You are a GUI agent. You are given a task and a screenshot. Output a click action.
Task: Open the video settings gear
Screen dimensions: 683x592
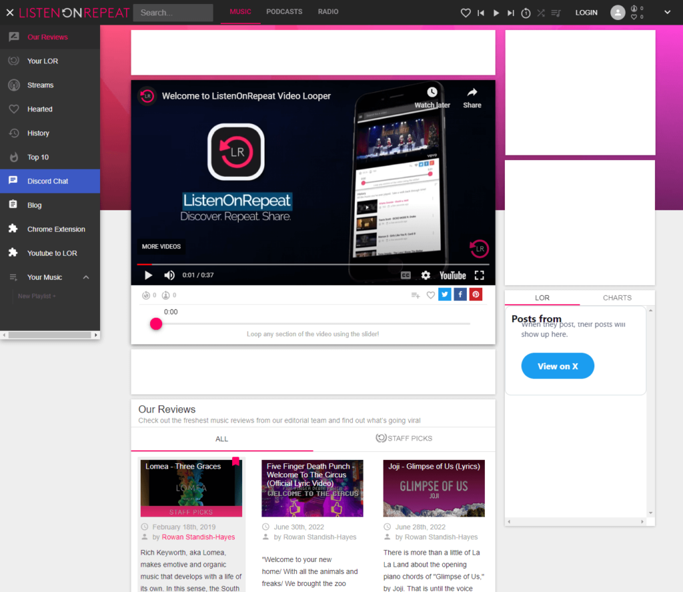[x=426, y=275]
